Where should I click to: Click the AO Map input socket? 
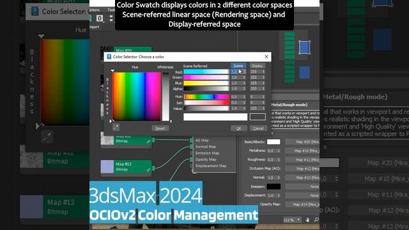[191, 141]
